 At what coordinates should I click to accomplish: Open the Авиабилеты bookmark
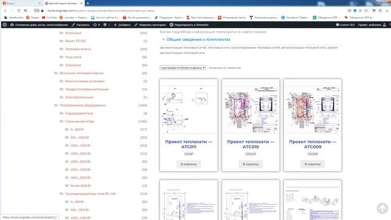coord(13,18)
